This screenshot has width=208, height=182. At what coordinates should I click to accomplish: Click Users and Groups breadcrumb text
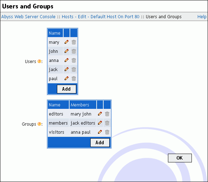coord(164,17)
